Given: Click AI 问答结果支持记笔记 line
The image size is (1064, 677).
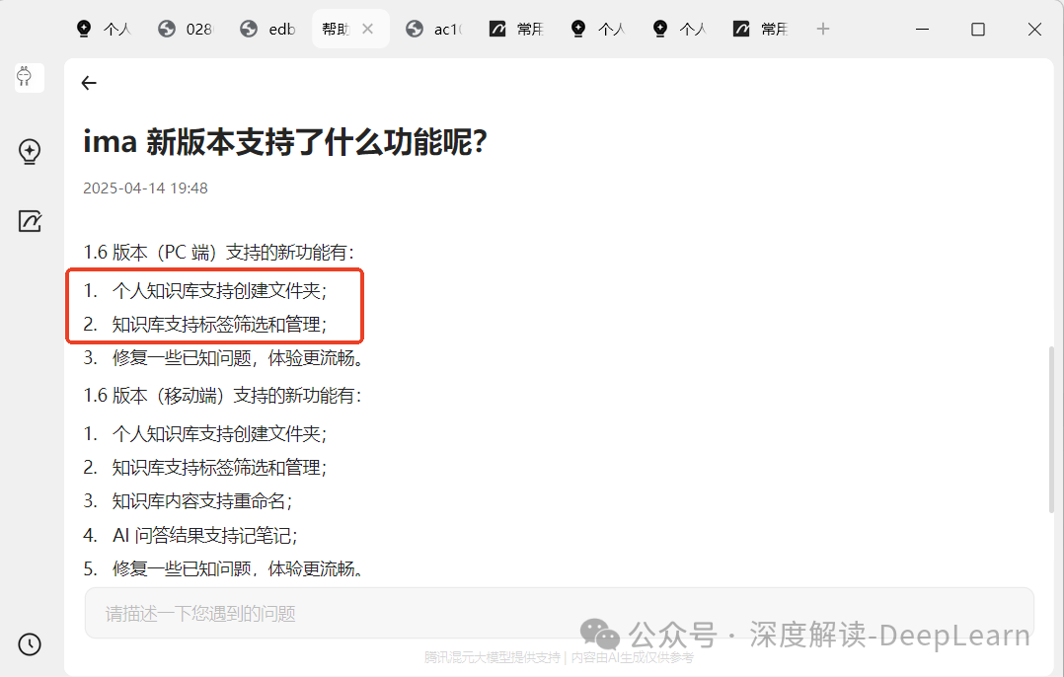Looking at the screenshot, I should click(204, 536).
